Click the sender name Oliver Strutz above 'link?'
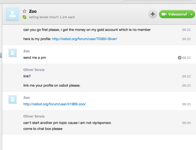This screenshot has width=196, height=150. tap(34, 70)
